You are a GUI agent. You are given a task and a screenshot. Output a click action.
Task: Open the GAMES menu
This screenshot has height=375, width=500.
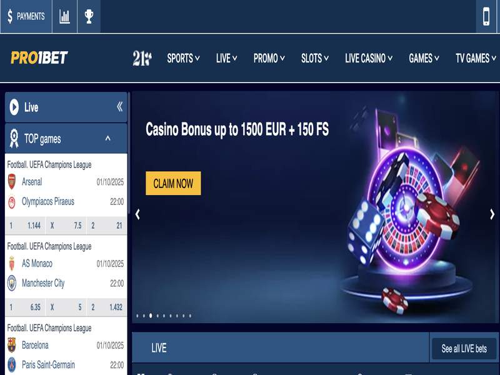pos(424,58)
